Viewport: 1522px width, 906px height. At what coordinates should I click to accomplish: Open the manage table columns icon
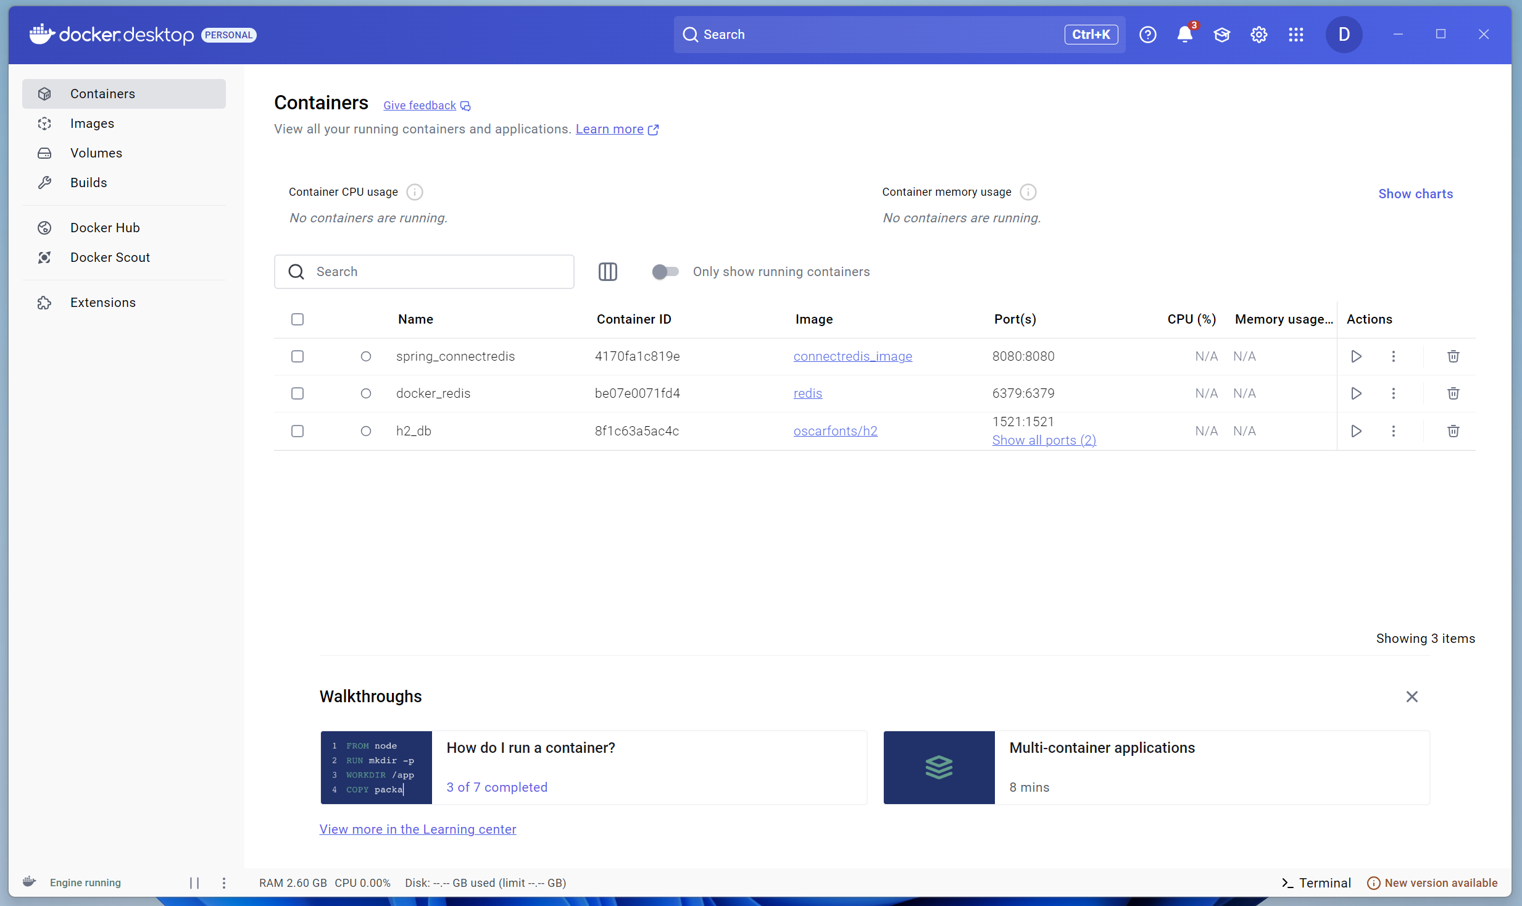tap(607, 272)
